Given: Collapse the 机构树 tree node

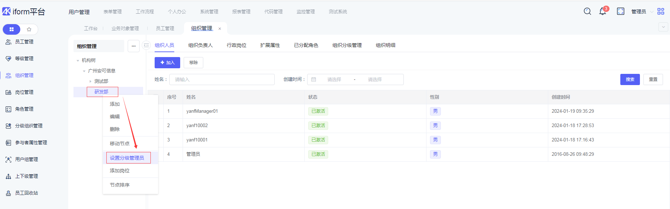Looking at the screenshot, I should [x=78, y=61].
